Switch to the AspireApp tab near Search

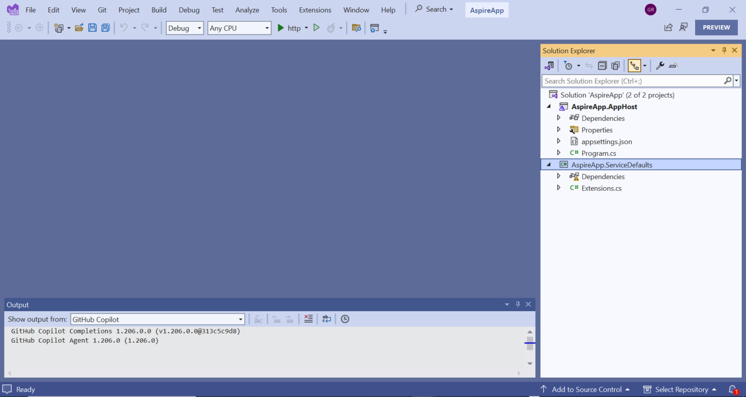pos(487,10)
